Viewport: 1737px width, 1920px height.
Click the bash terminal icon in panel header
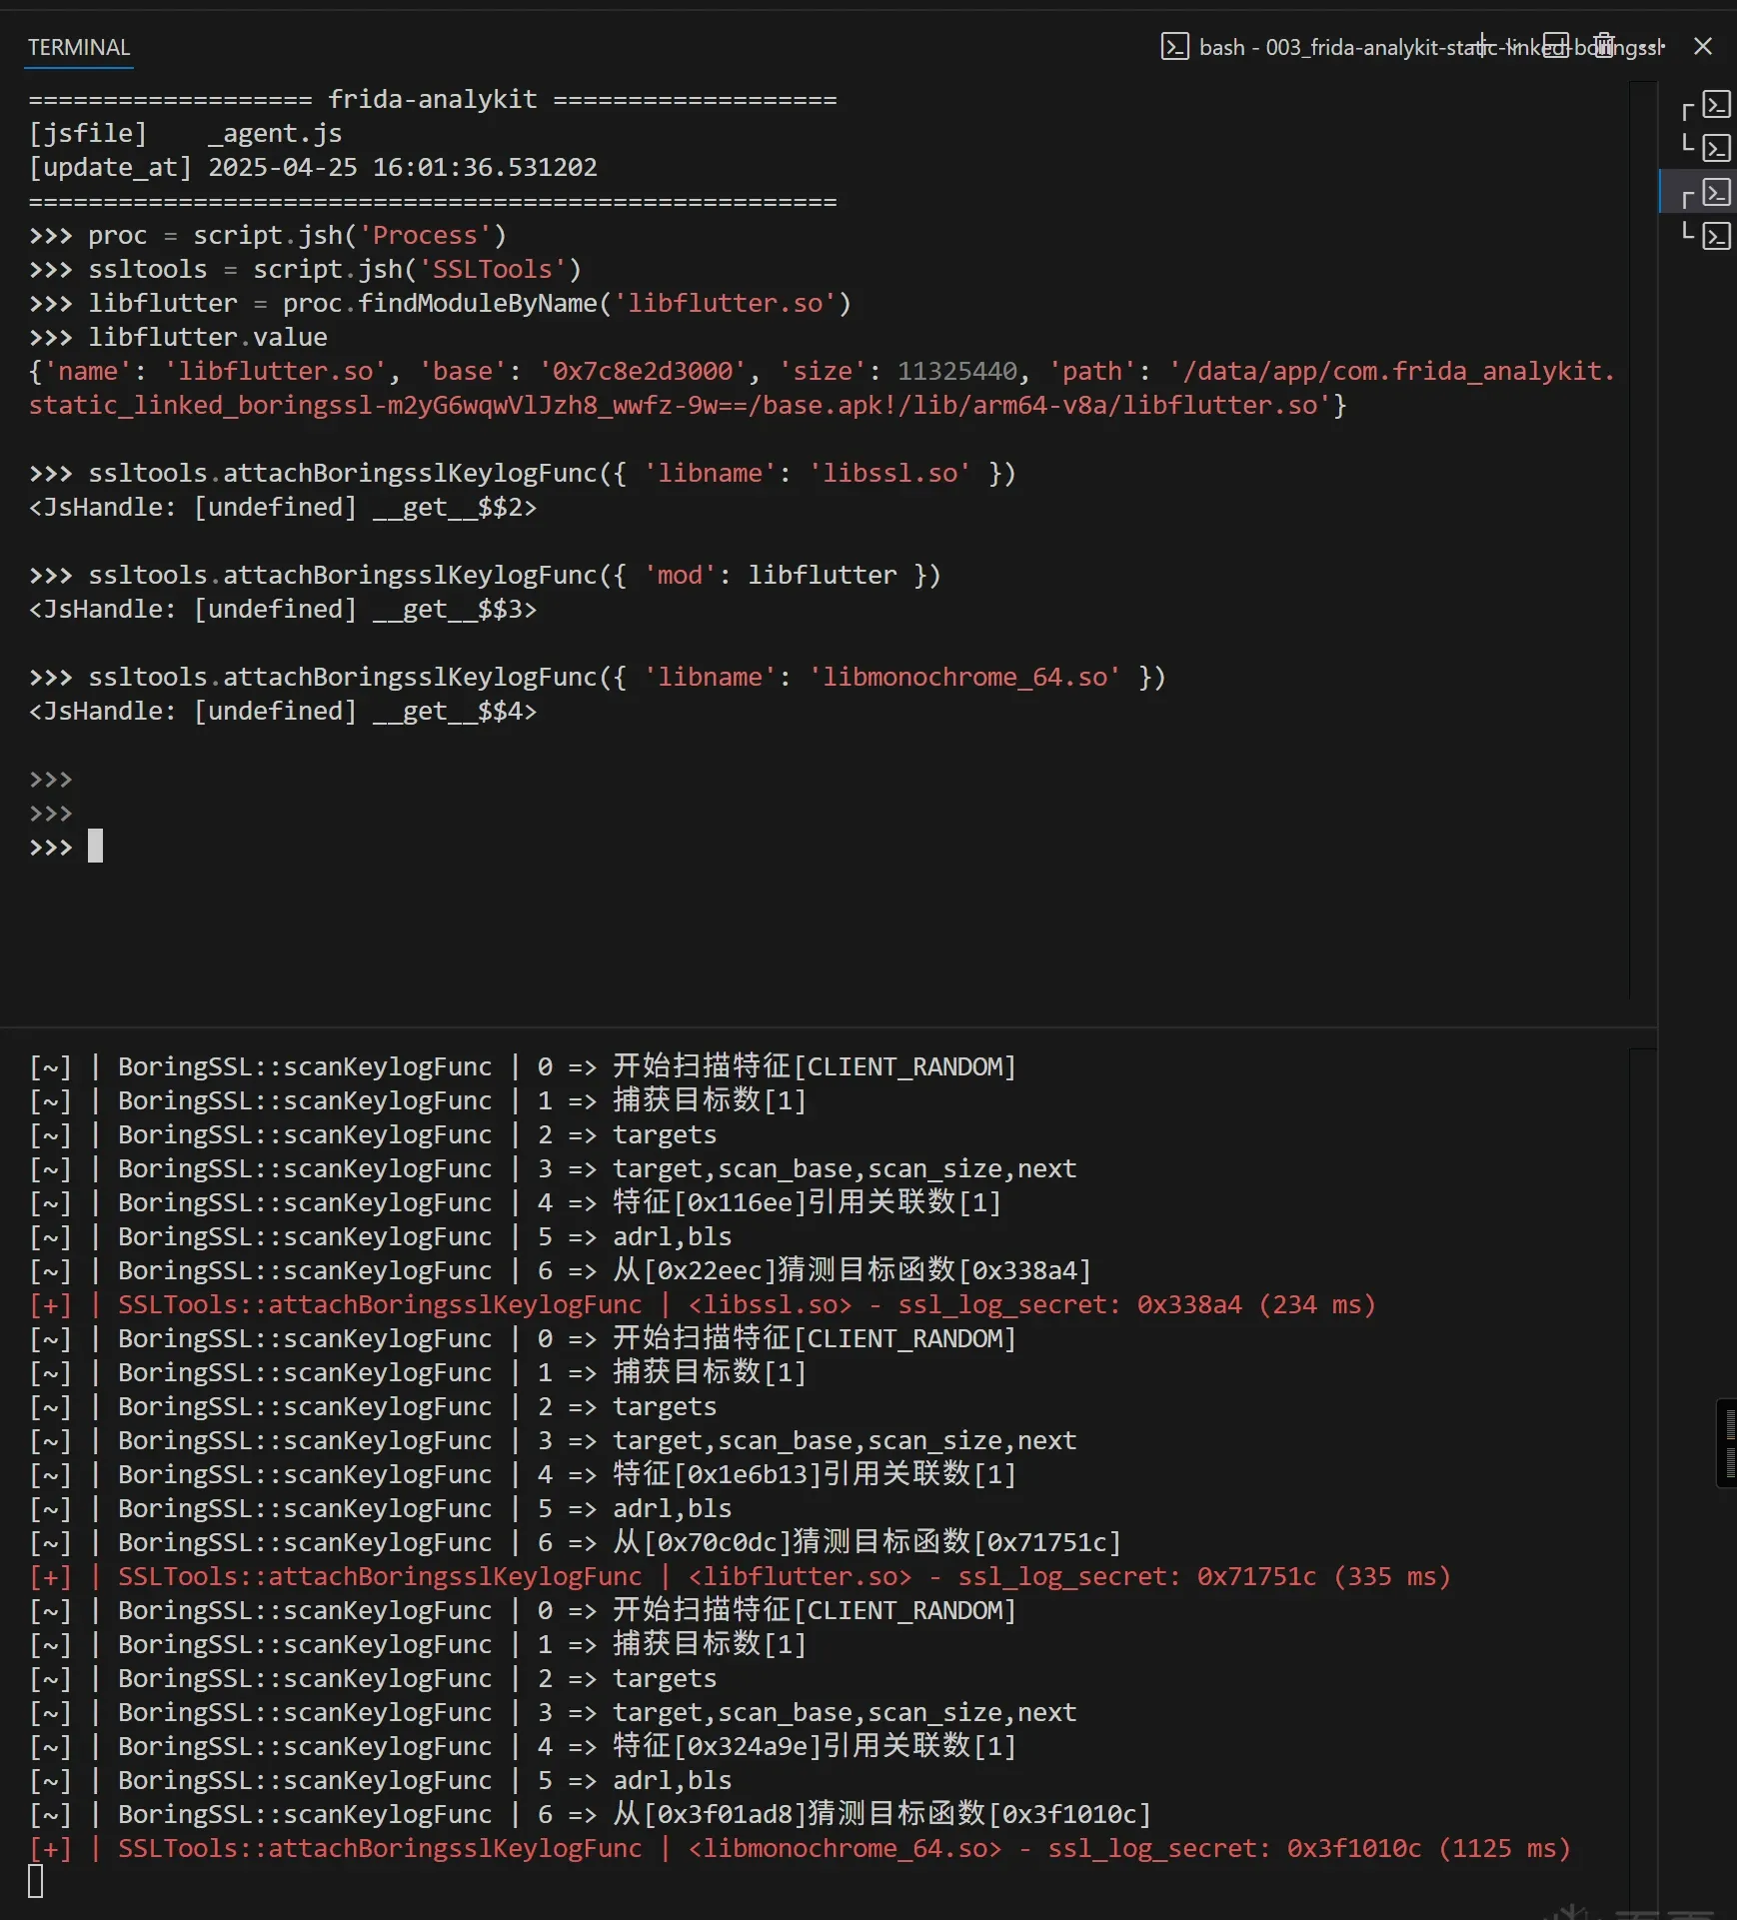pos(1174,47)
